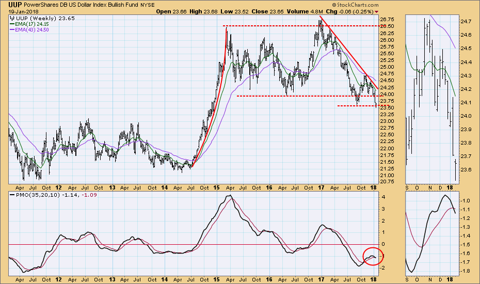Click the purple EMA(43) legend line swatch
This screenshot has height=284, width=480.
tap(12, 30)
